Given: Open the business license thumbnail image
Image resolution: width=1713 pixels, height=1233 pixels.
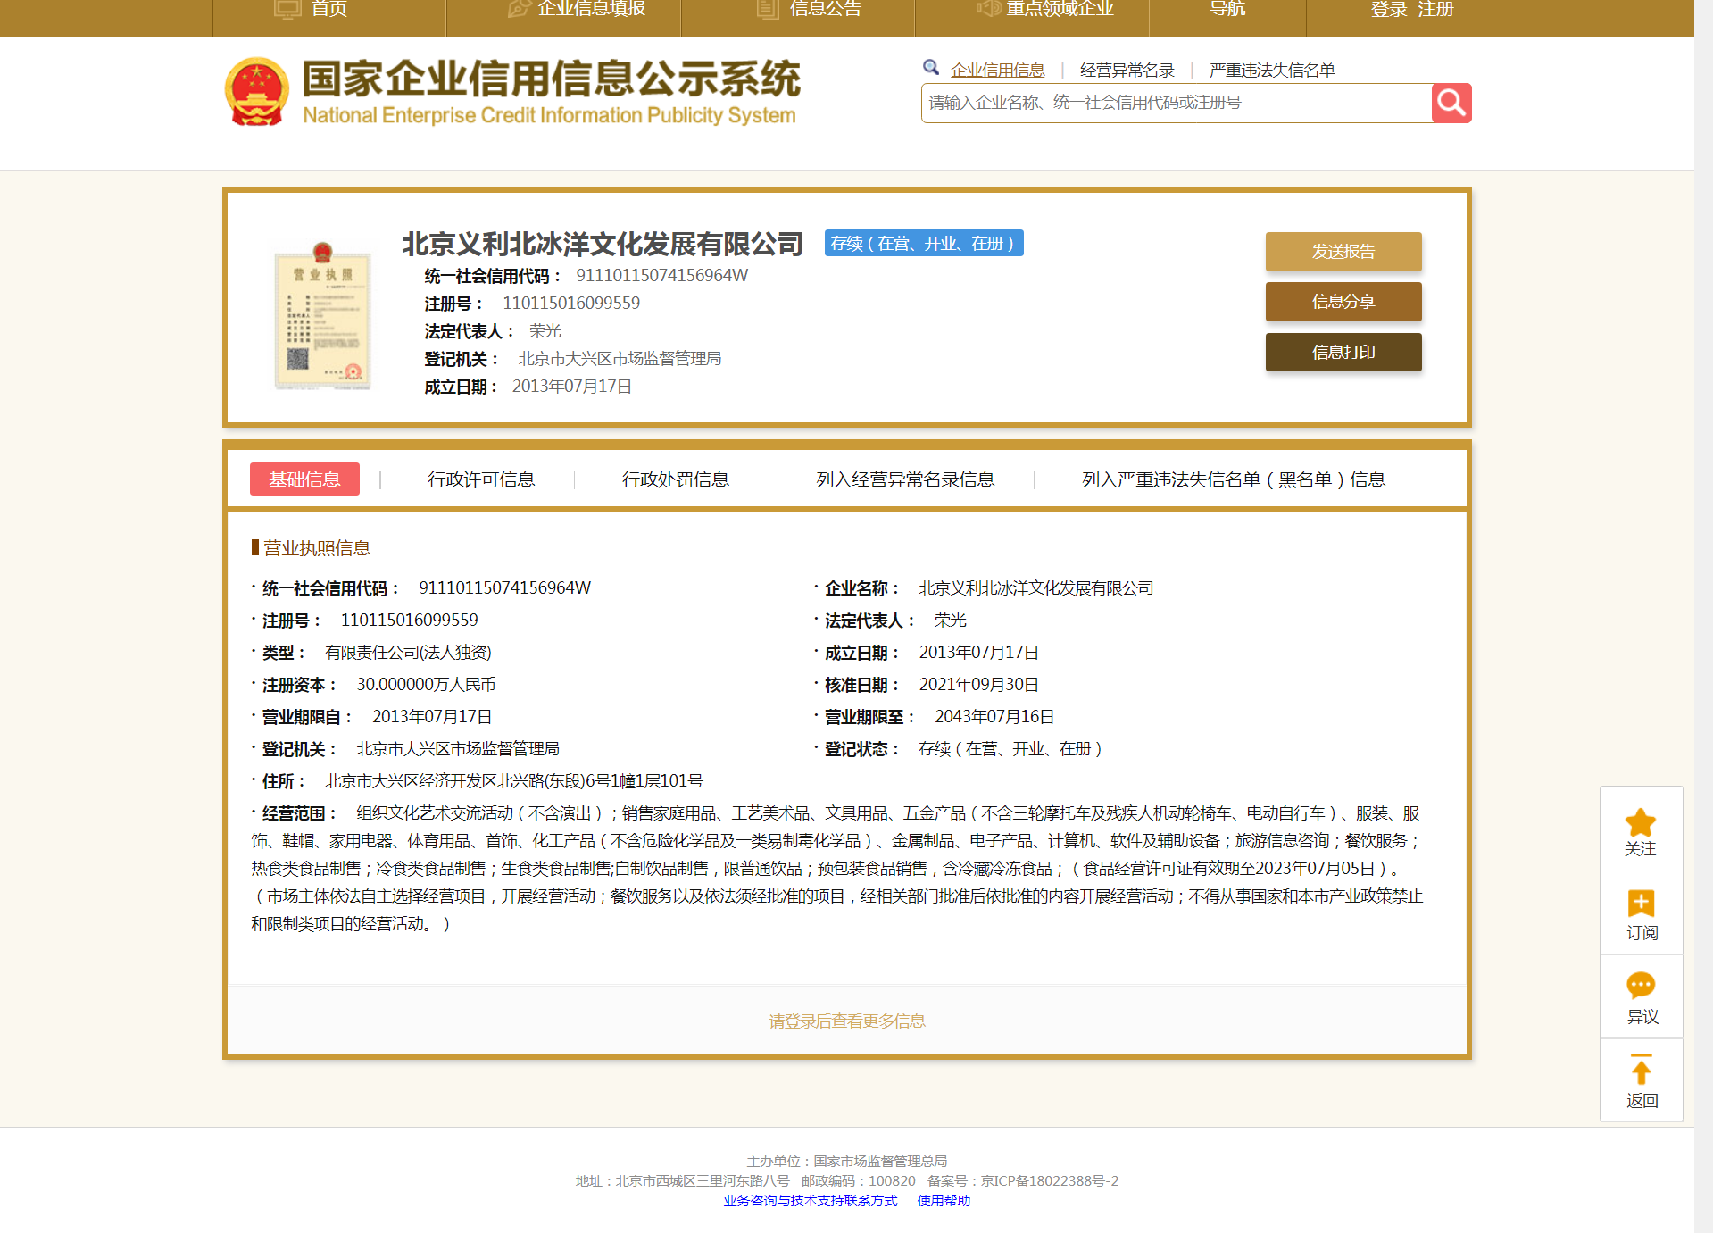Looking at the screenshot, I should pyautogui.click(x=322, y=315).
